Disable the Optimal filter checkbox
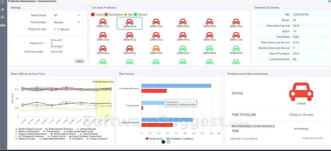Viewport: 331px width, 151px height. click(136, 15)
